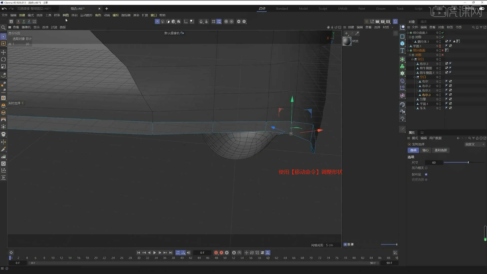
Task: Enable 细分曲面 generator red X toggle
Action: [x=443, y=50]
